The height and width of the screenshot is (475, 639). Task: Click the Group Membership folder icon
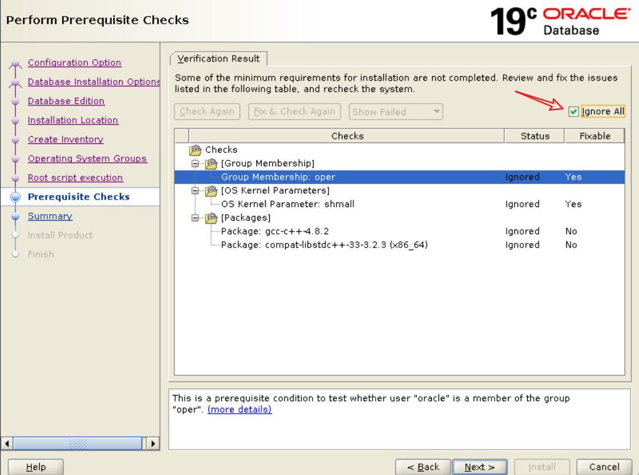click(211, 164)
